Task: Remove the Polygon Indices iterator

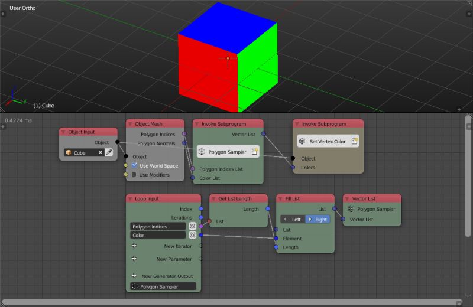Action: [193, 226]
